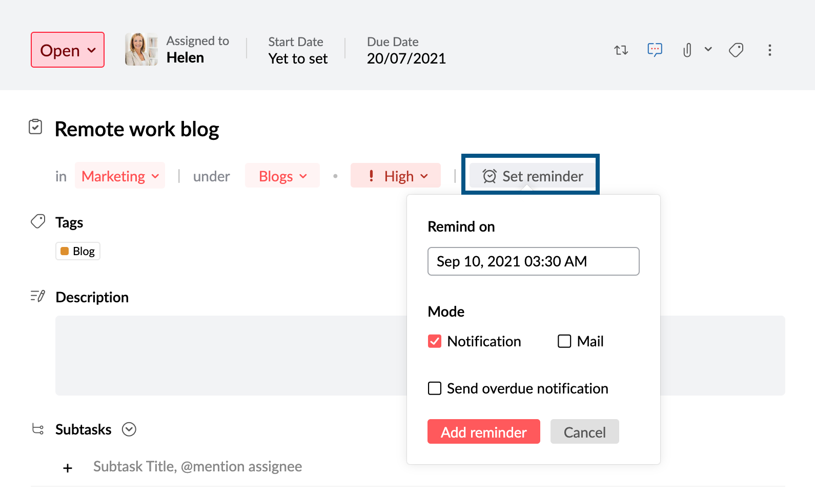Cancel the reminder popup
Image resolution: width=815 pixels, height=497 pixels.
[x=584, y=432]
